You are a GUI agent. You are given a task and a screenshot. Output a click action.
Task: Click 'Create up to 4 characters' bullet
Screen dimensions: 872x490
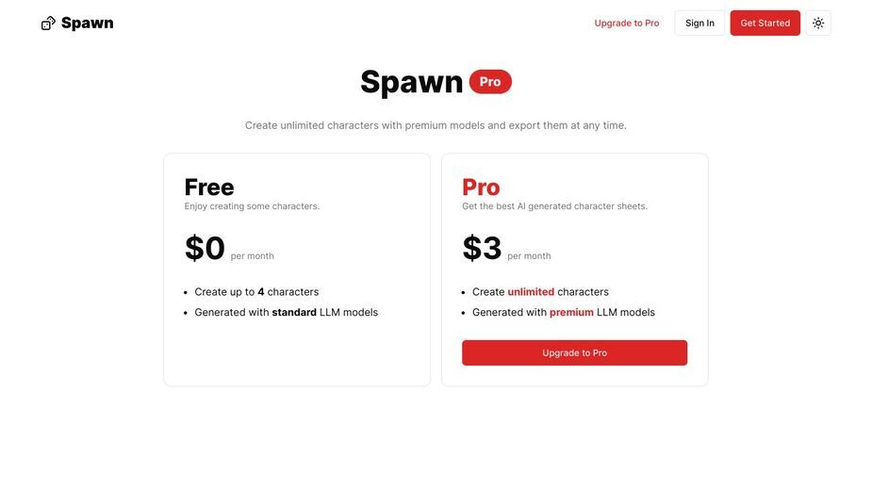click(x=256, y=291)
